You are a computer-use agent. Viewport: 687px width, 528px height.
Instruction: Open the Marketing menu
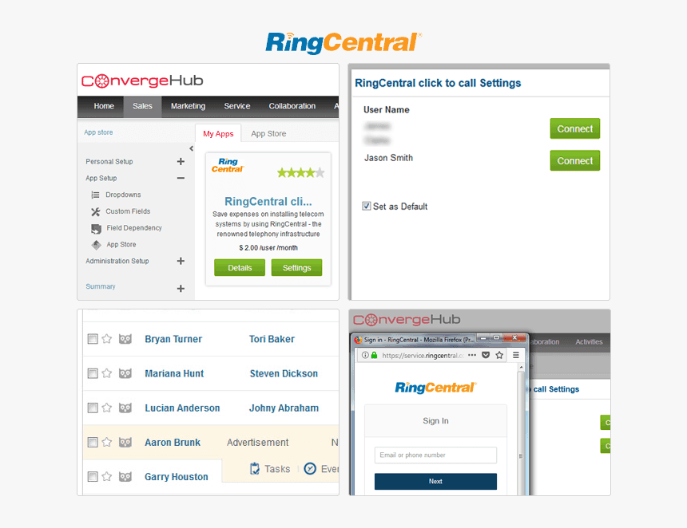188,106
